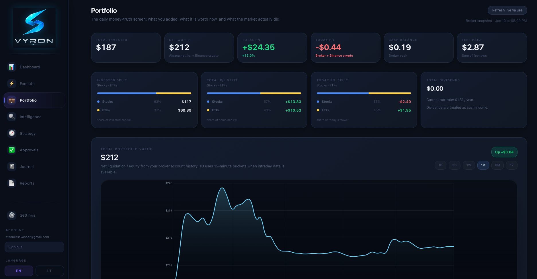Select the 1W chart range
The width and height of the screenshot is (537, 279).
tap(469, 165)
